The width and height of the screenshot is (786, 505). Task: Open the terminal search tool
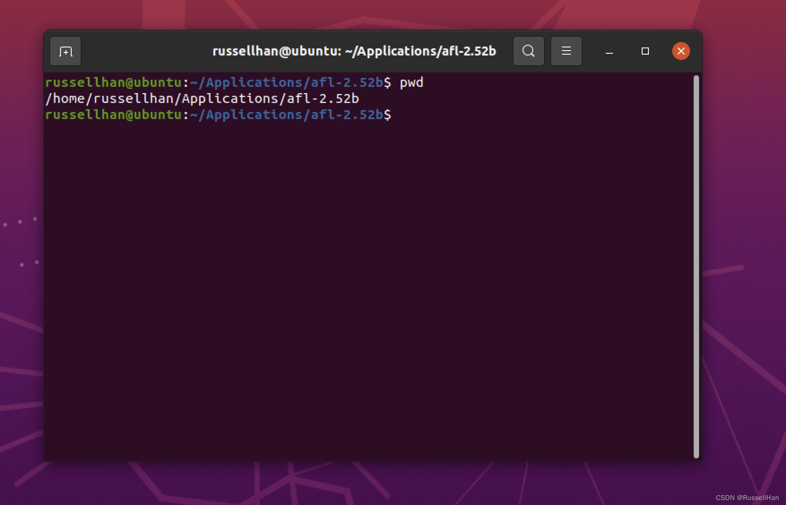(x=529, y=51)
